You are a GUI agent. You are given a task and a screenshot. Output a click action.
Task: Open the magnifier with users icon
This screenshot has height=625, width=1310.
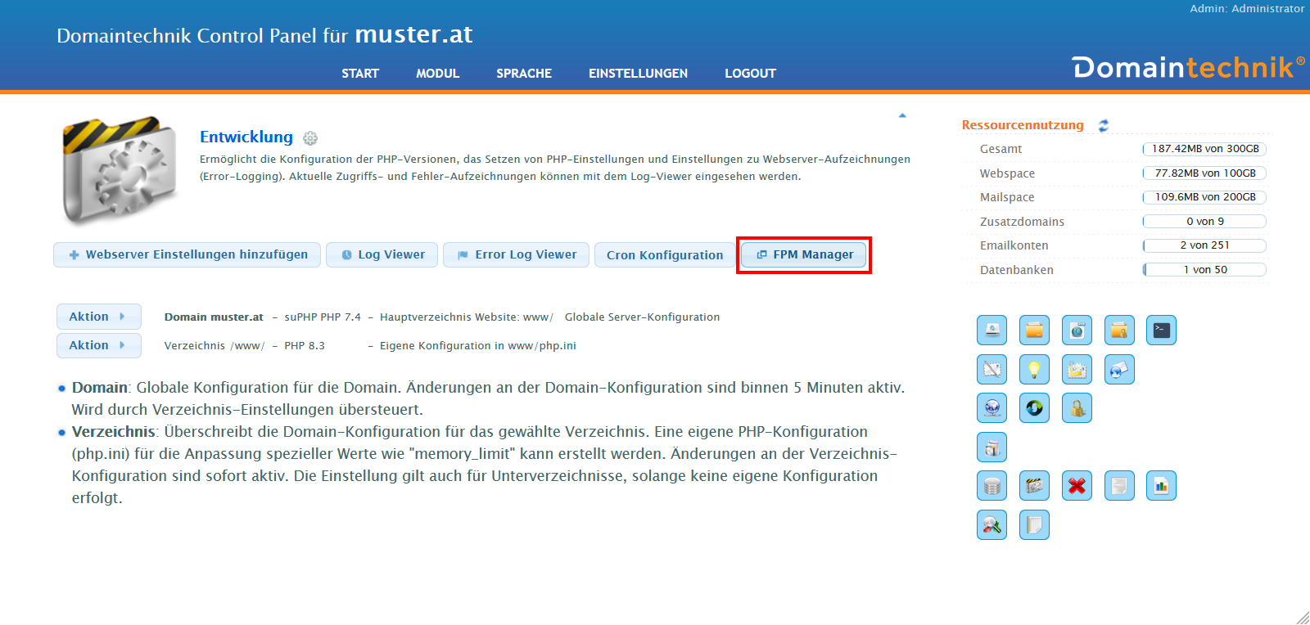(992, 525)
